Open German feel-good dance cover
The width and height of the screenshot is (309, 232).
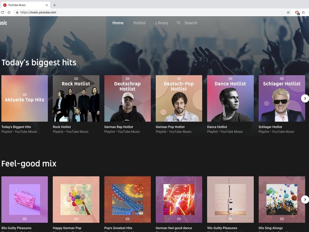click(x=179, y=199)
